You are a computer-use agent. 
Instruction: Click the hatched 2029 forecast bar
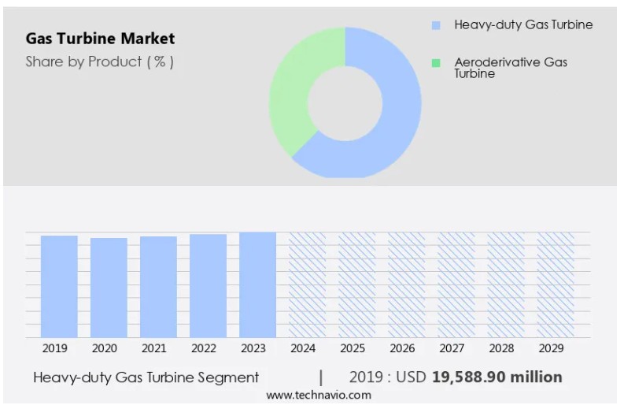coord(555,284)
